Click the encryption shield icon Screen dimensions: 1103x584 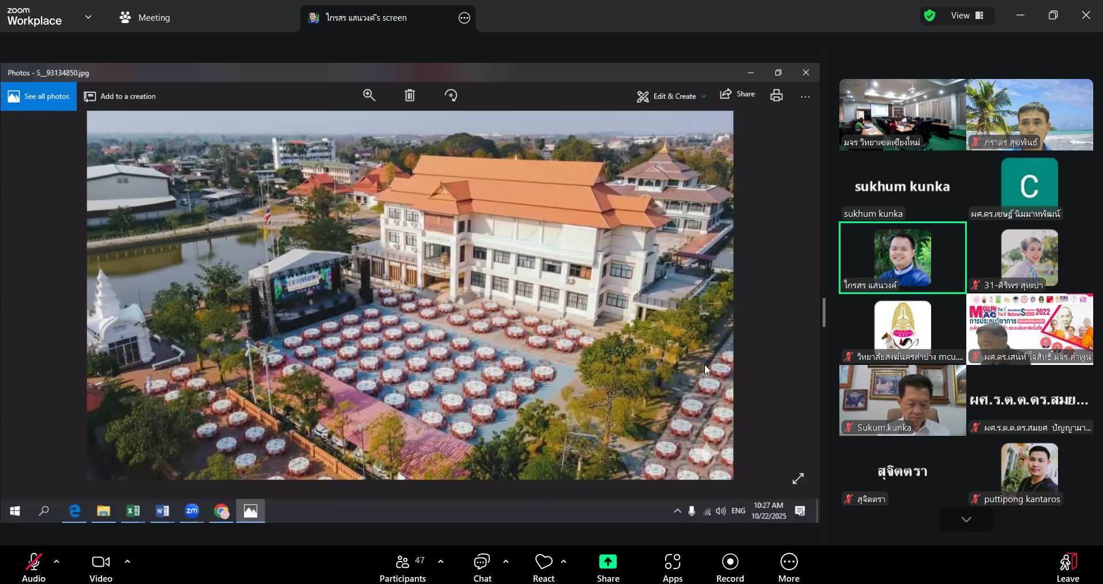[x=929, y=16]
